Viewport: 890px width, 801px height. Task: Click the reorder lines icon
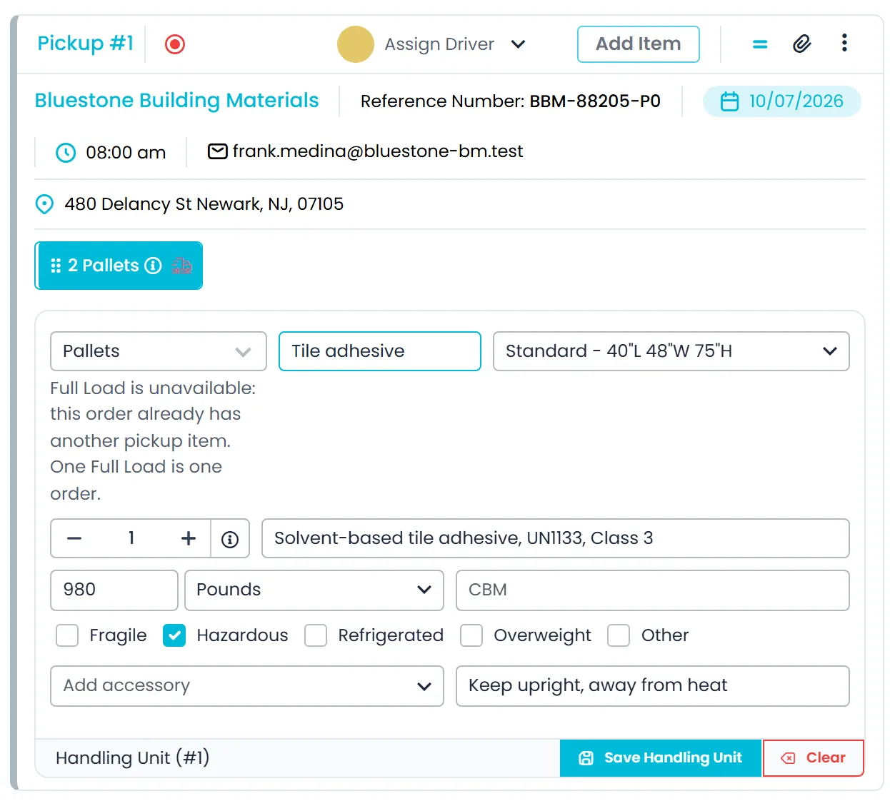click(x=760, y=44)
